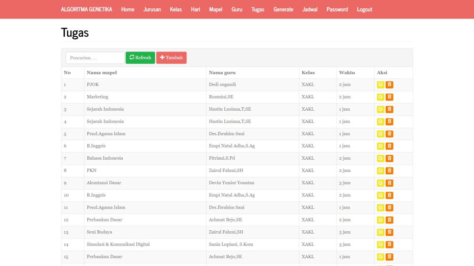Delete row 5 Pend.Agama Islam
This screenshot has height=266, width=474.
tap(389, 134)
